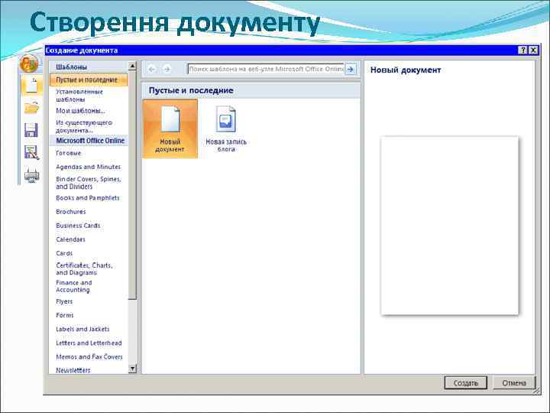Open Мои шаблоны... entry
Screen dimensions: 550x413
click(x=80, y=111)
